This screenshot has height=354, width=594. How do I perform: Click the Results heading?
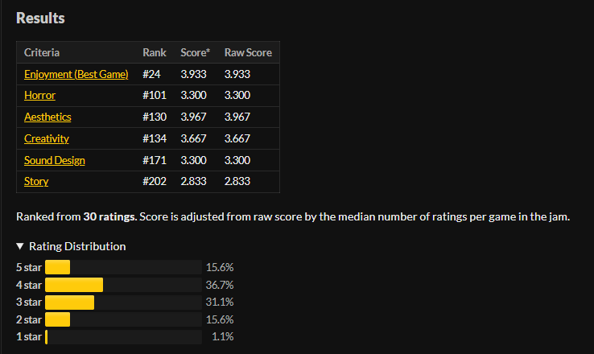[40, 17]
